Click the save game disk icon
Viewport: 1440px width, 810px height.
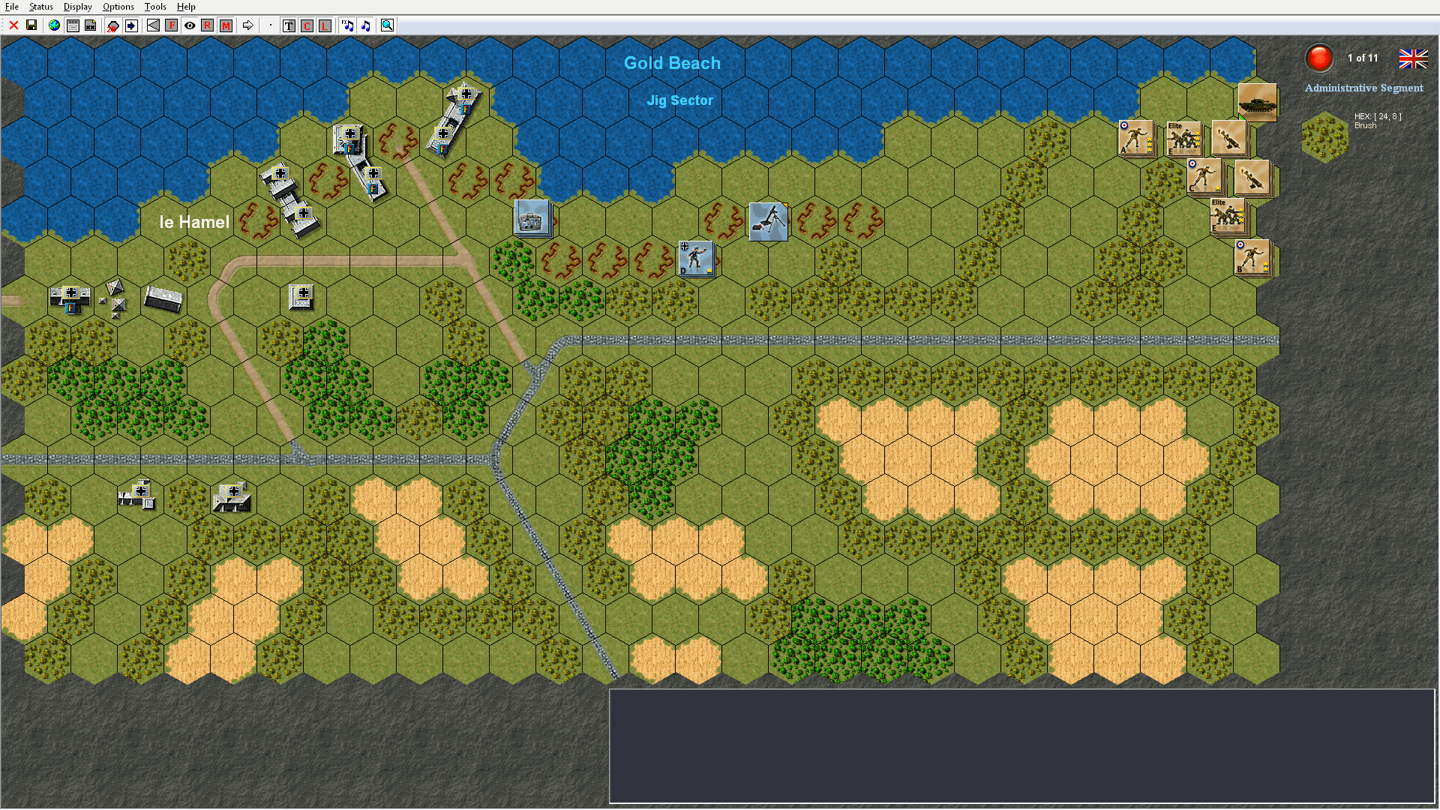pos(31,25)
